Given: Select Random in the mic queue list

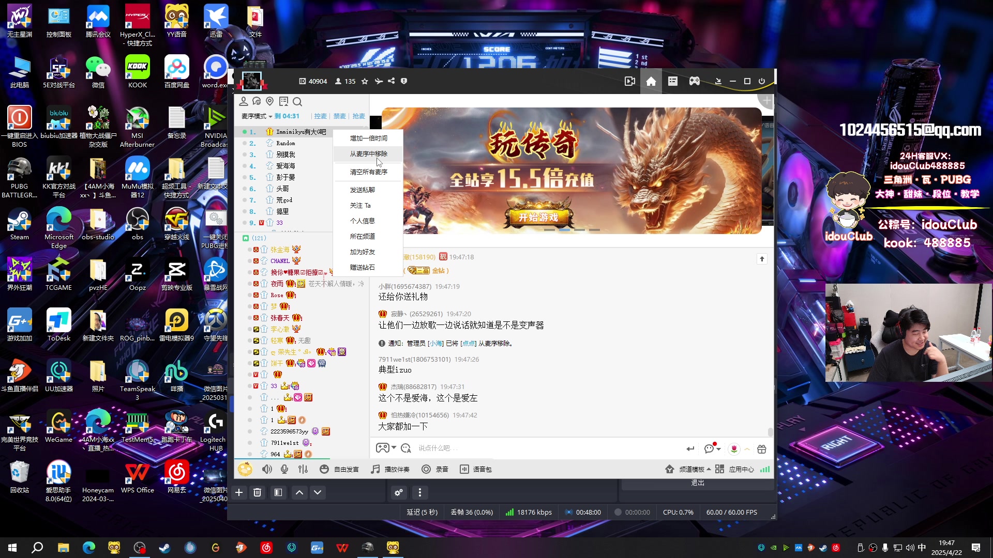Looking at the screenshot, I should click(x=285, y=143).
